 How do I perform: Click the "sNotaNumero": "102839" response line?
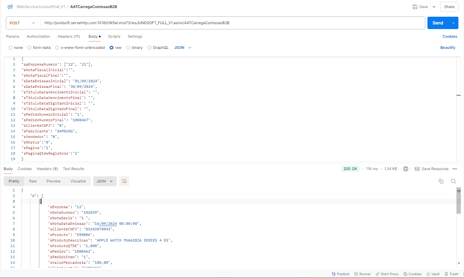pos(75,212)
